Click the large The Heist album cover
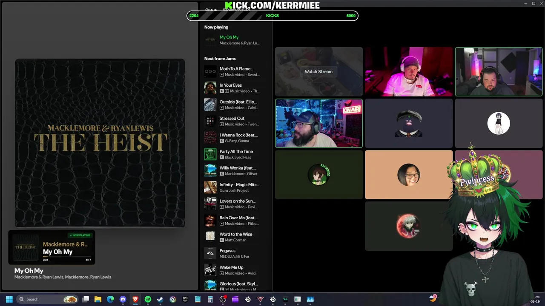 pyautogui.click(x=100, y=143)
